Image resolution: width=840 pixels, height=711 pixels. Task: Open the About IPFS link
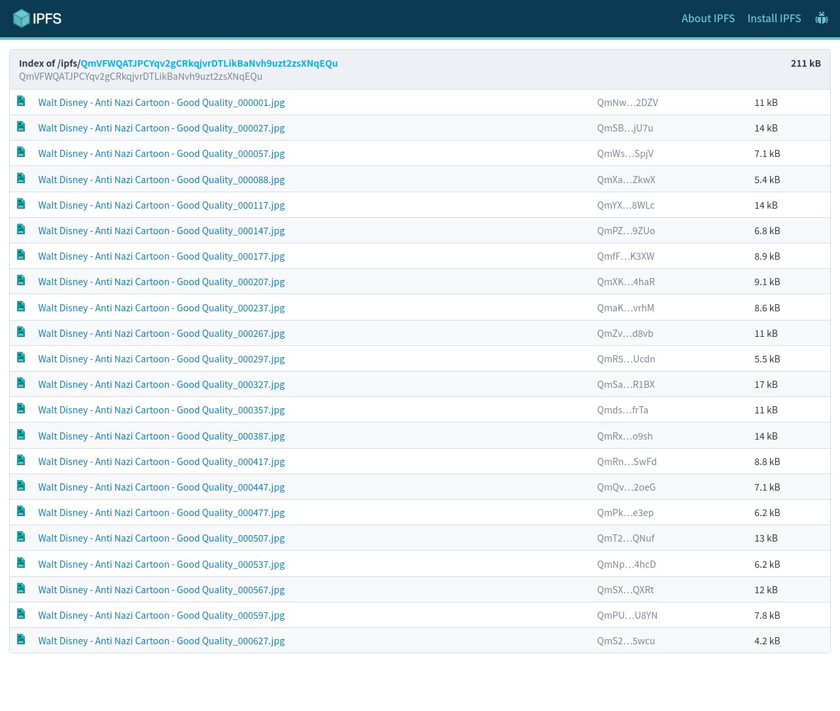tap(708, 18)
